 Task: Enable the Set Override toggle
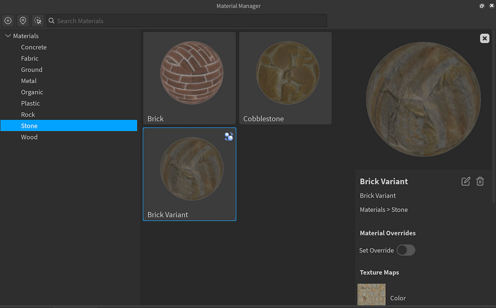(x=406, y=250)
